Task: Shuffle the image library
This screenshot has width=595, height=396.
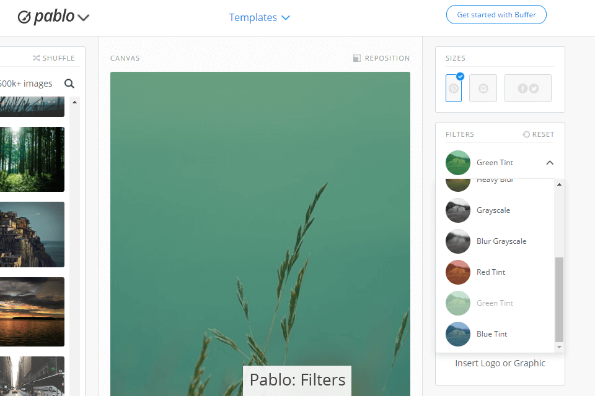Action: tap(53, 58)
